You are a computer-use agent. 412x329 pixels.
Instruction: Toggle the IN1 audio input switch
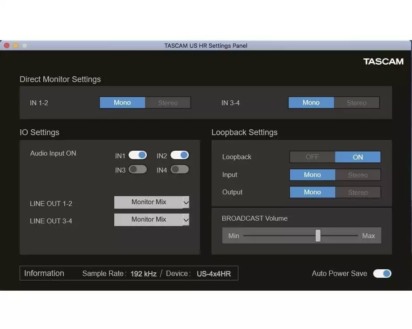point(137,155)
